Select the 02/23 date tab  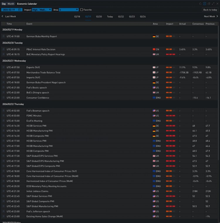tap(132, 16)
